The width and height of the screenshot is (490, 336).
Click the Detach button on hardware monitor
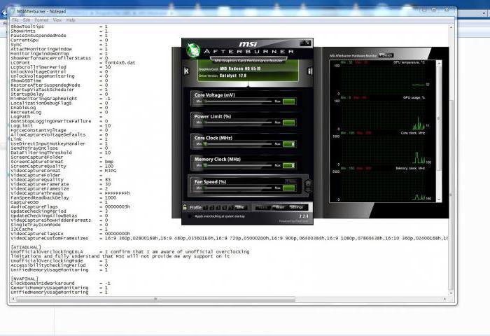tap(386, 55)
